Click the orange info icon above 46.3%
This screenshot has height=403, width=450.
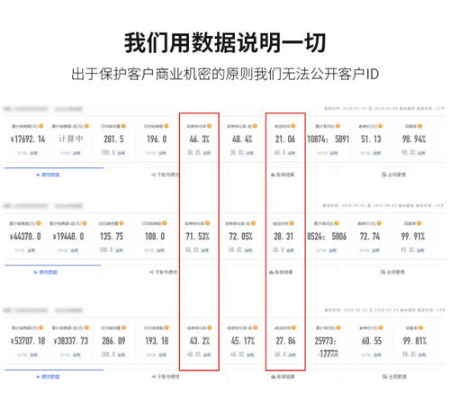tap(210, 126)
